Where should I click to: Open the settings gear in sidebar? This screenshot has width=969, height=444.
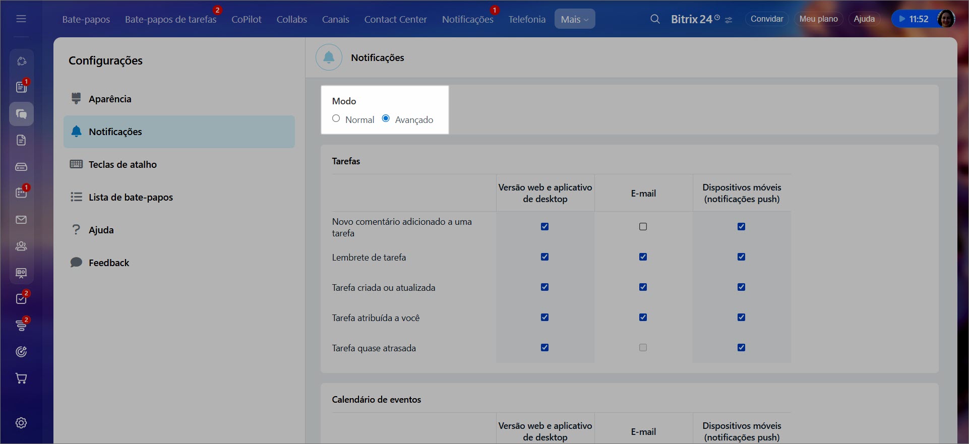coord(21,423)
